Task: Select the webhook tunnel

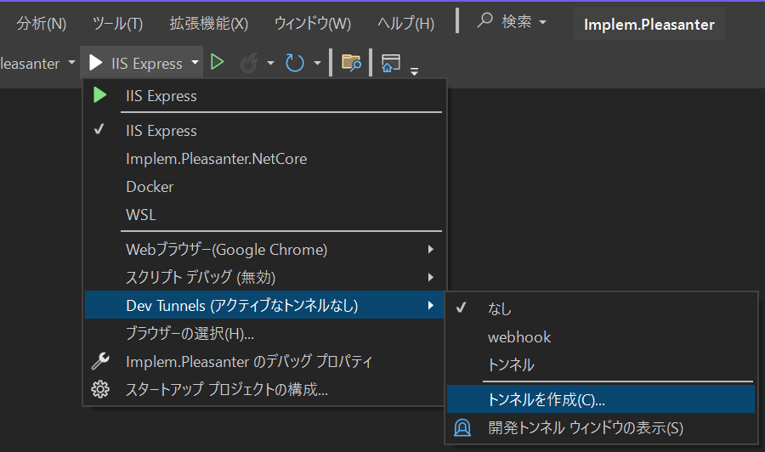Action: tap(601, 336)
